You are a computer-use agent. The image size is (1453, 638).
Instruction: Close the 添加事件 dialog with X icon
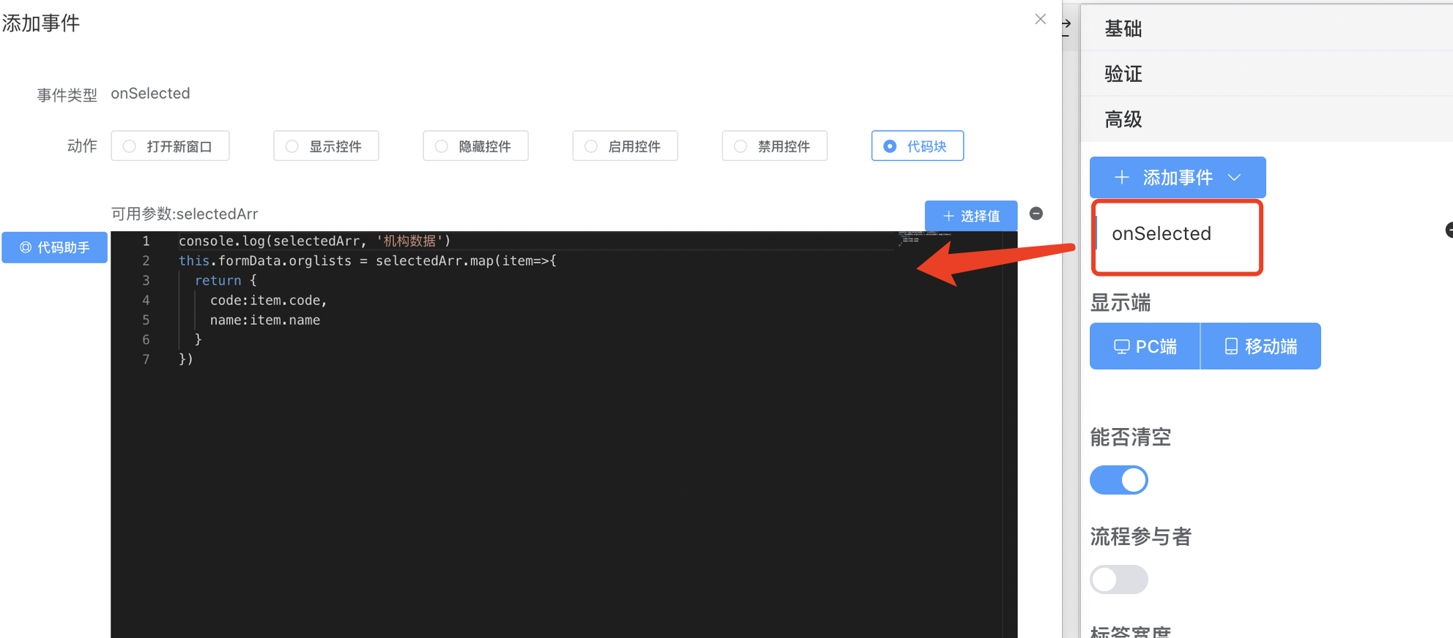pyautogui.click(x=1040, y=19)
